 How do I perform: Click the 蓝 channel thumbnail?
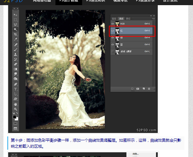(117, 45)
